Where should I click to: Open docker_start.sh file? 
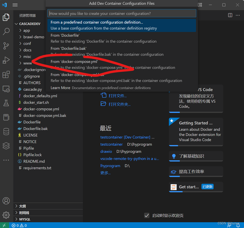coord(36,102)
